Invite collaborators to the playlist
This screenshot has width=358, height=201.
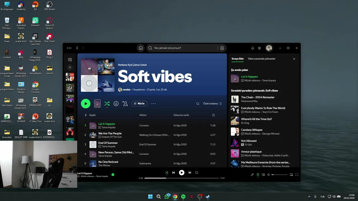(125, 104)
